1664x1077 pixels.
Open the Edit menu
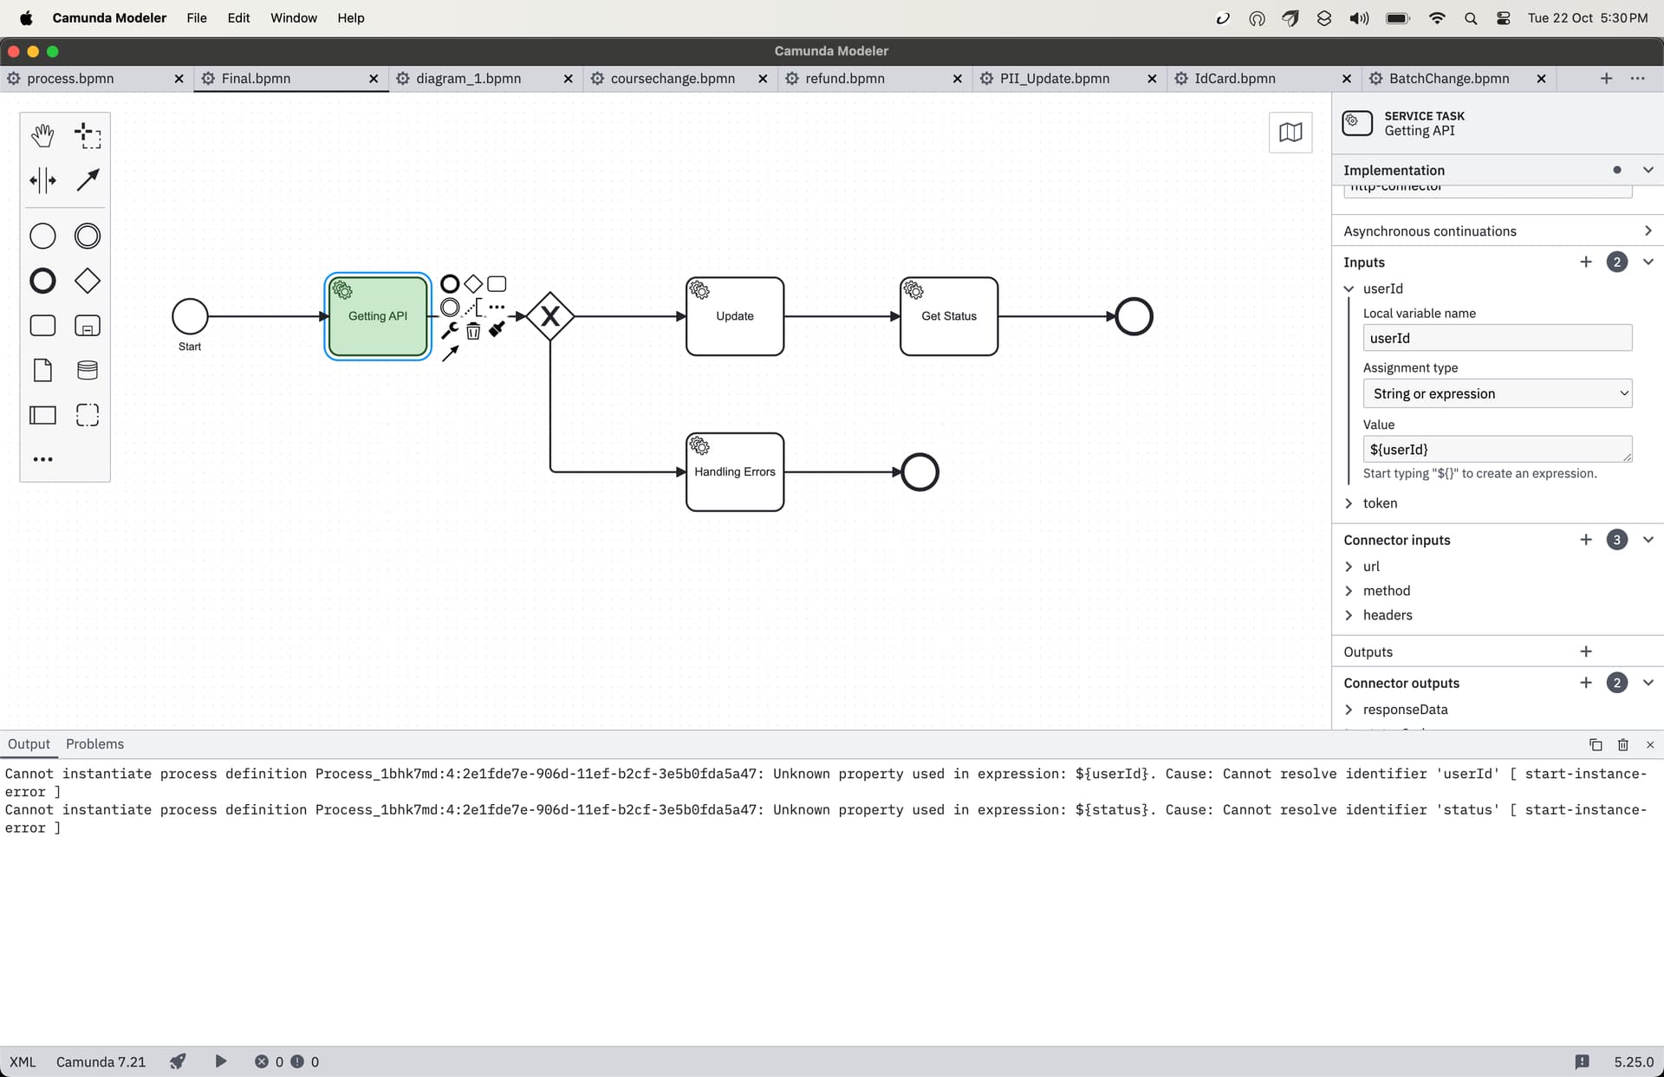pyautogui.click(x=238, y=17)
